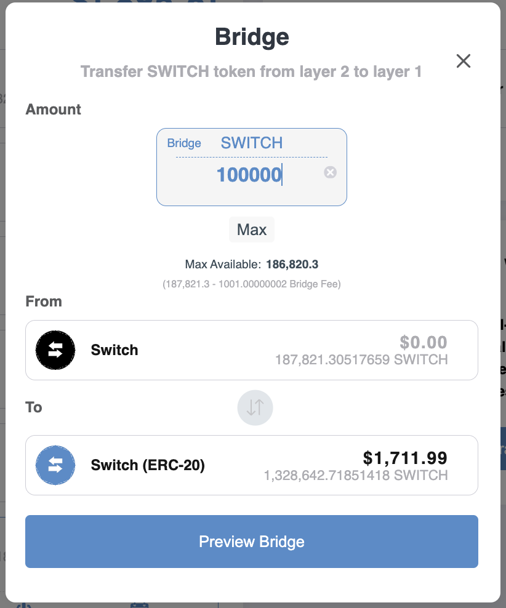Viewport: 506px width, 608px height.
Task: Click the Bridge label inside amount box
Action: click(184, 143)
